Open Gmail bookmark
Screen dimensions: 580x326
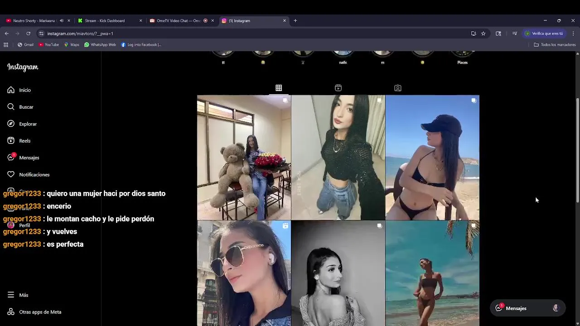pyautogui.click(x=25, y=45)
